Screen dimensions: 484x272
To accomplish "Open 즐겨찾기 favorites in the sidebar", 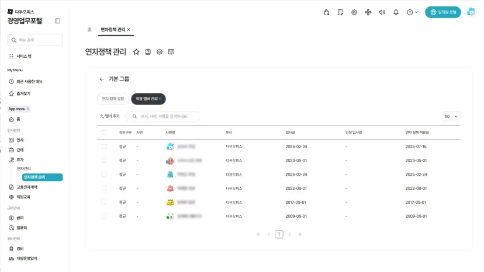I will pos(20,93).
